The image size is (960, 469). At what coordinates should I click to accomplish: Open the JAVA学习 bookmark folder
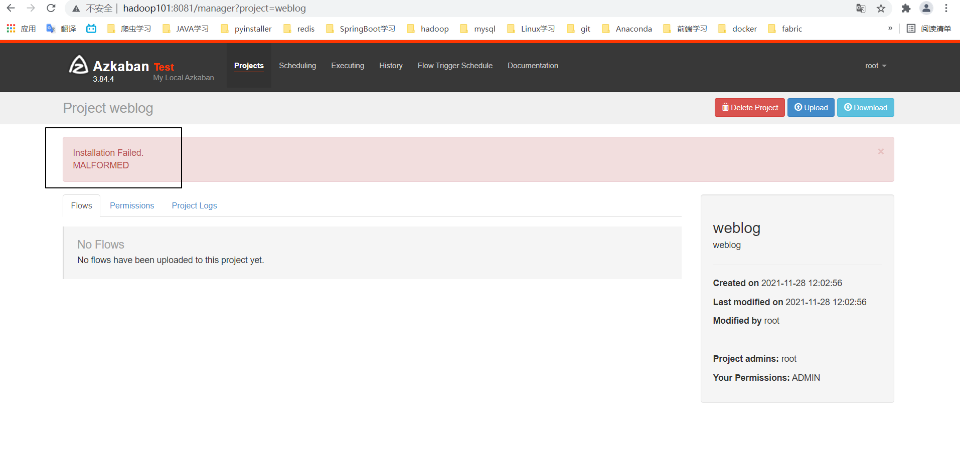pyautogui.click(x=186, y=29)
